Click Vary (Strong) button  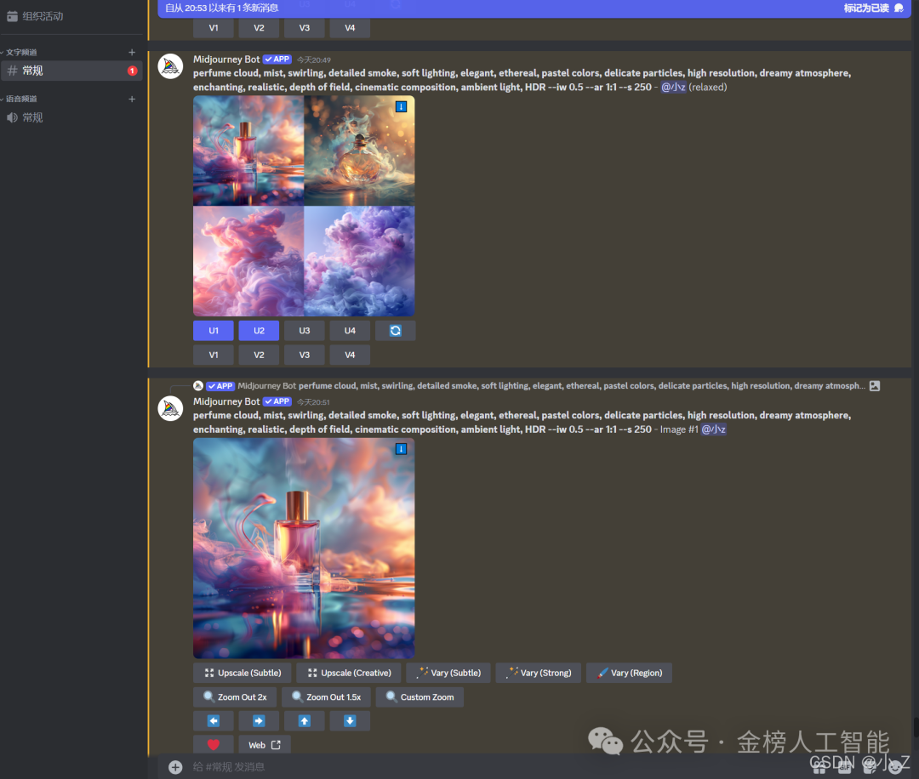tap(538, 673)
